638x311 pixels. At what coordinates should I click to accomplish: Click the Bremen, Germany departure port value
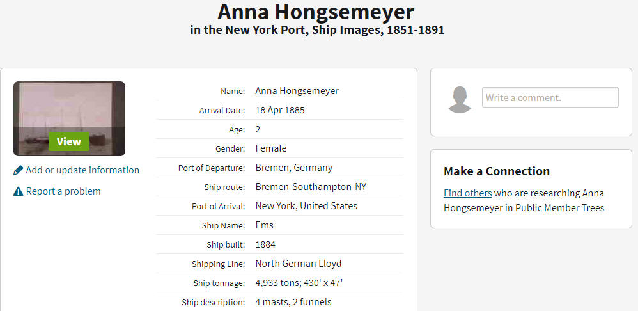coord(294,167)
